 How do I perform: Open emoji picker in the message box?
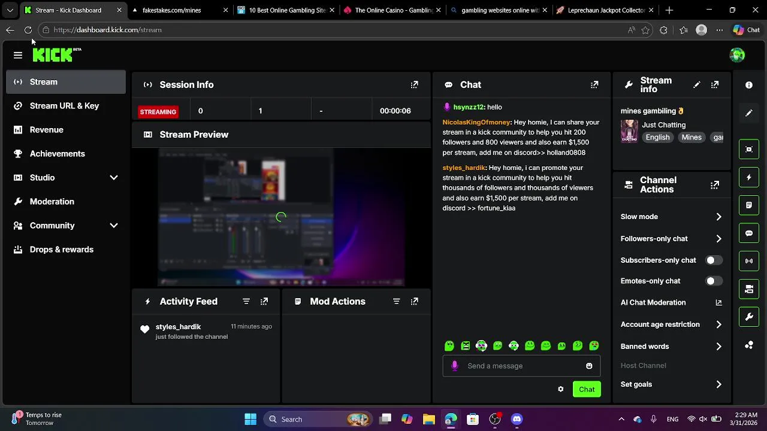tap(589, 366)
